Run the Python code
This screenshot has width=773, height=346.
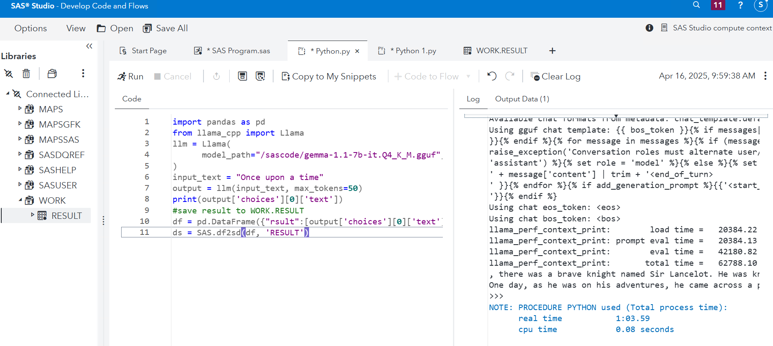point(130,76)
